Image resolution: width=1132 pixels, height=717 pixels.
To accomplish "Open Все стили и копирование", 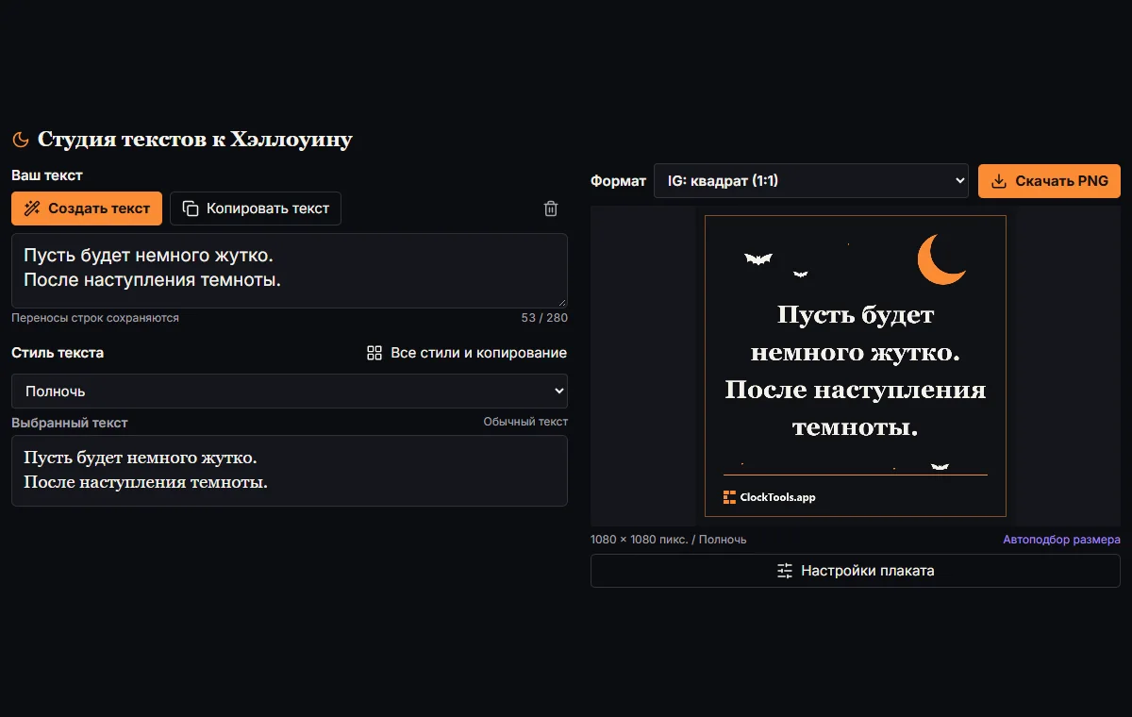I will [467, 353].
